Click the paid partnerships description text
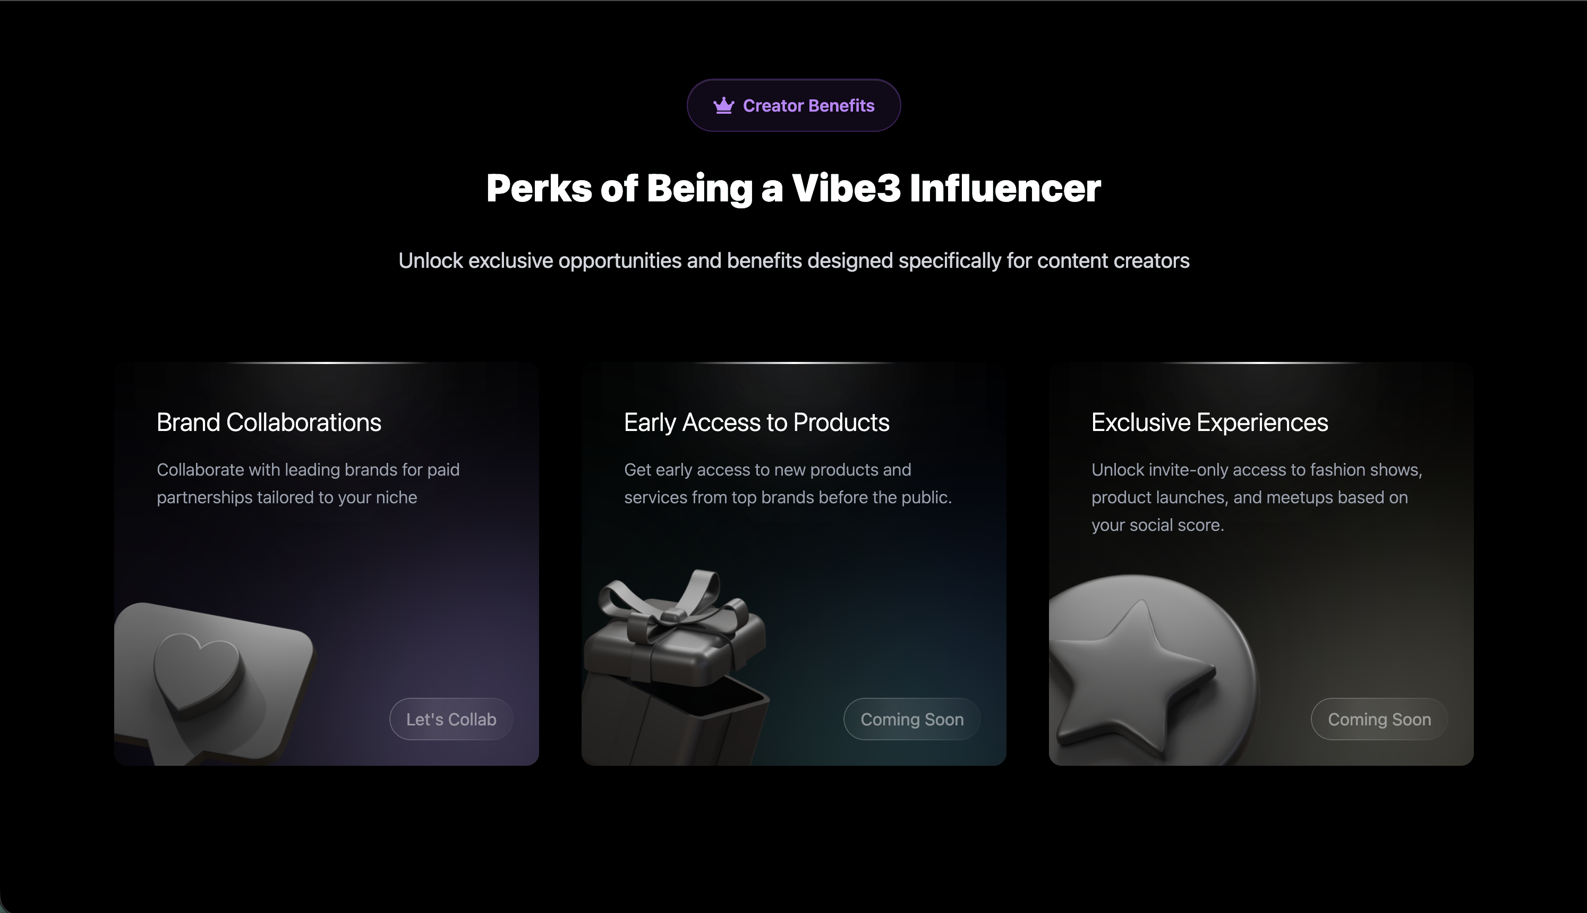Screen dimensions: 1587x913 [x=308, y=484]
